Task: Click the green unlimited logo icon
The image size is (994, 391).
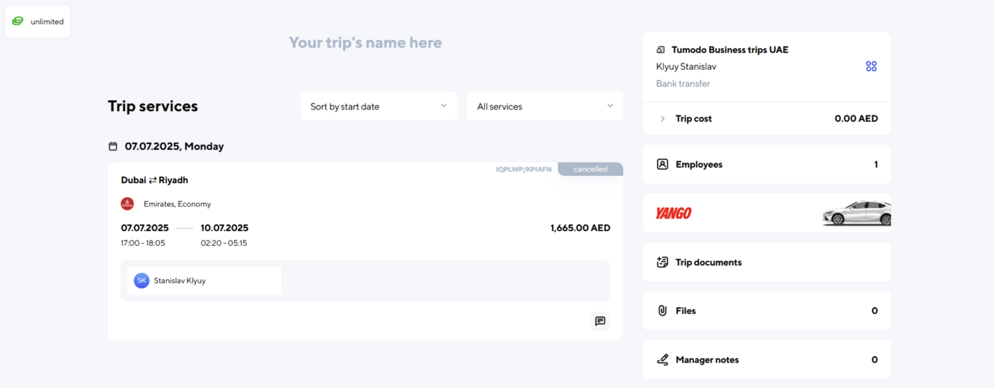Action: point(18,21)
